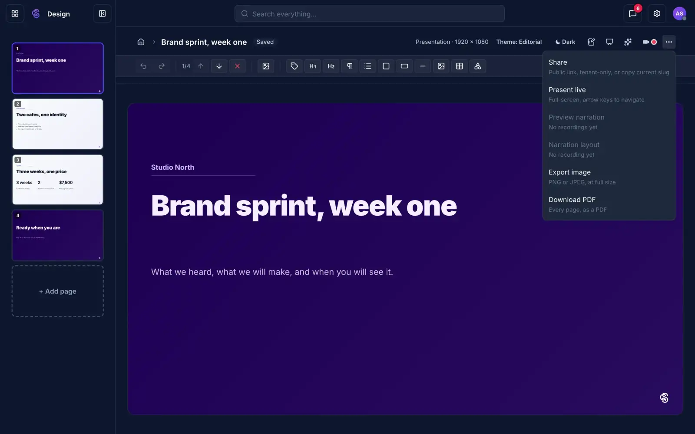Focus the Search everything field
This screenshot has height=434, width=695.
tap(370, 14)
